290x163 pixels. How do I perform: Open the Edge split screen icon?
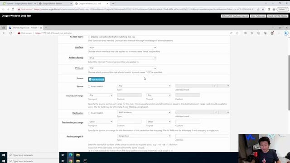pos(245,33)
